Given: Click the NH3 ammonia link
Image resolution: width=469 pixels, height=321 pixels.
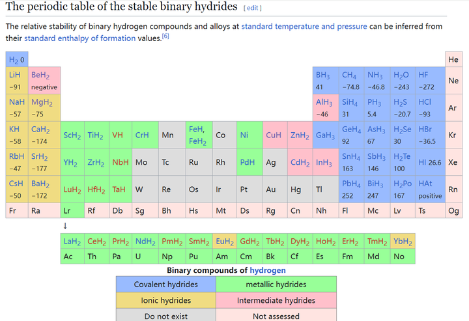Looking at the screenshot, I should coord(375,75).
